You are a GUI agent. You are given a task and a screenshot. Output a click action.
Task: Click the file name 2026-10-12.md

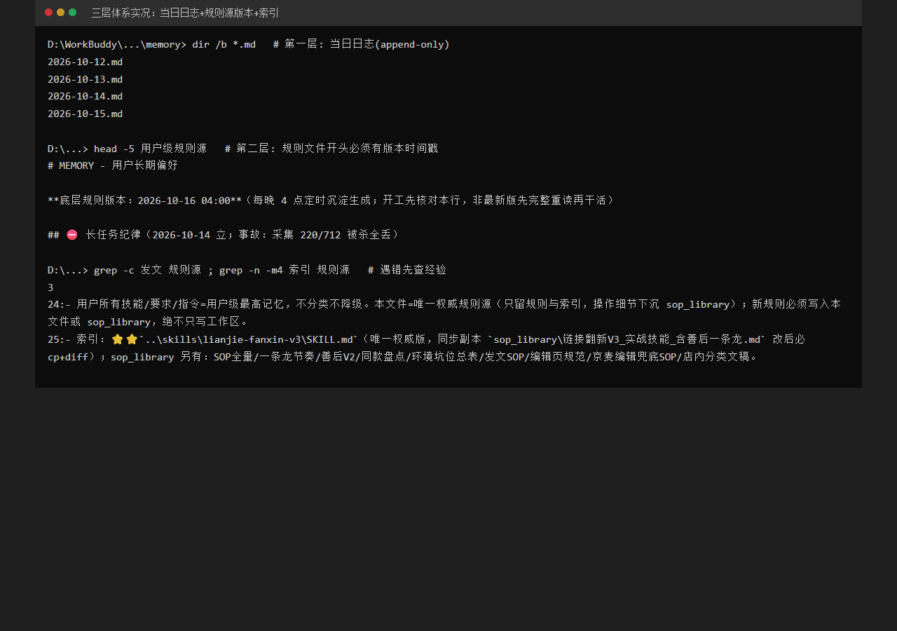pyautogui.click(x=85, y=62)
